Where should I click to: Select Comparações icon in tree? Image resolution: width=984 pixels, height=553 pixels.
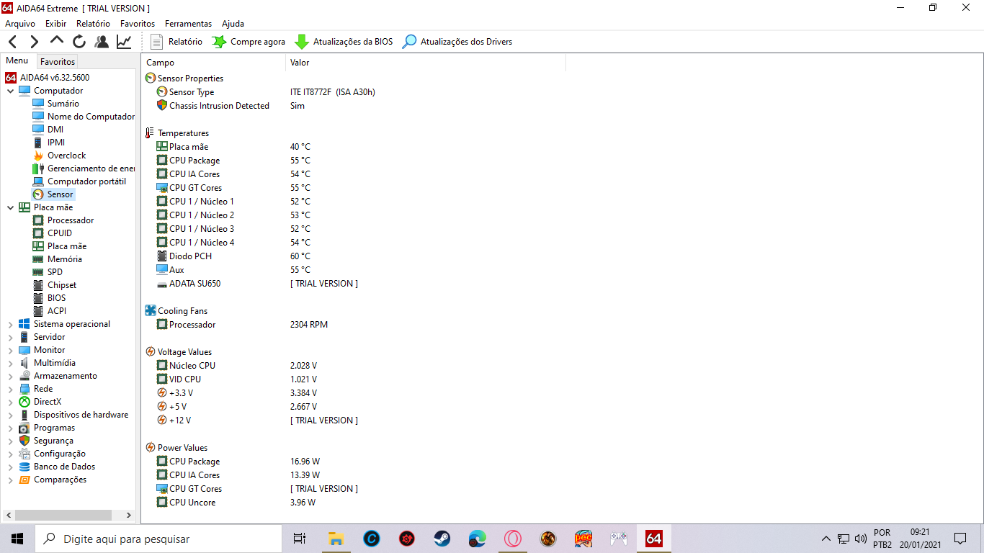click(24, 480)
